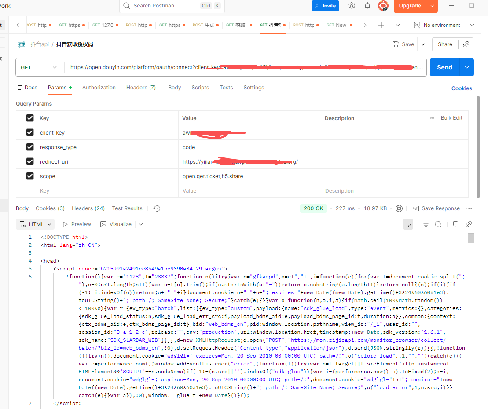The width and height of the screenshot is (488, 409).
Task: Open response Cookies (3) tab
Action: click(50, 208)
